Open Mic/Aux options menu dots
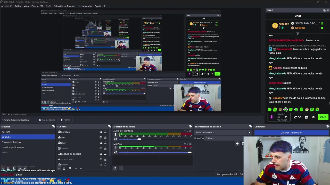Viewport: 330px width, 185px height. click(115, 148)
